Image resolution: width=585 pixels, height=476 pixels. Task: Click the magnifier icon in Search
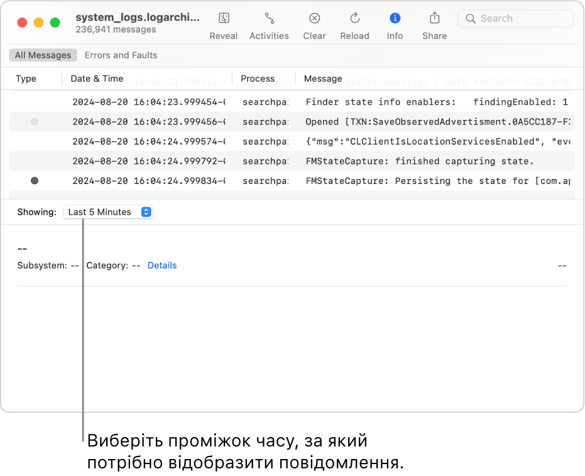(471, 19)
